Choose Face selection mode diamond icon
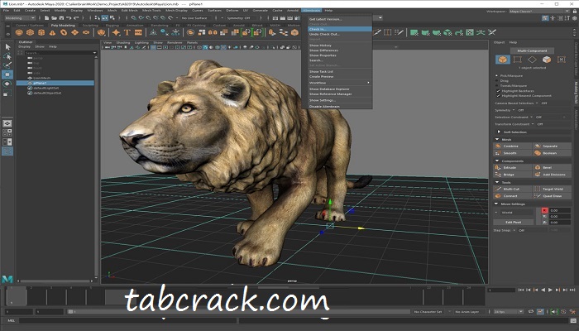 (x=532, y=60)
